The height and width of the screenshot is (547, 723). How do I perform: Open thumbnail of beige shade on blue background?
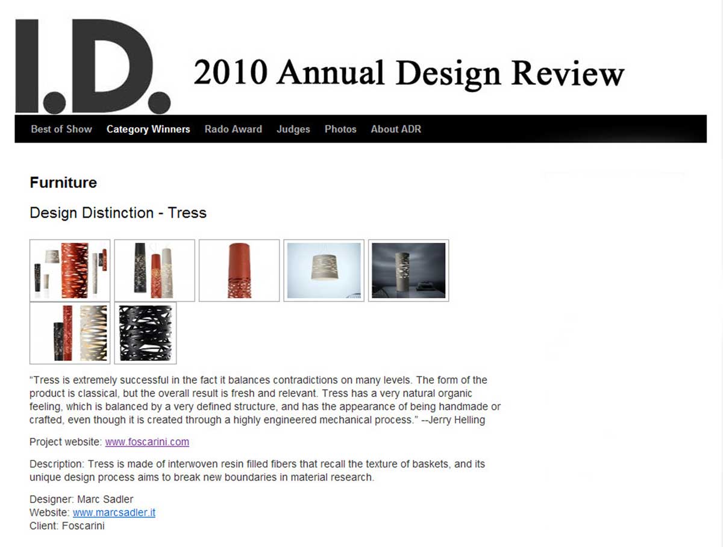[x=324, y=270]
